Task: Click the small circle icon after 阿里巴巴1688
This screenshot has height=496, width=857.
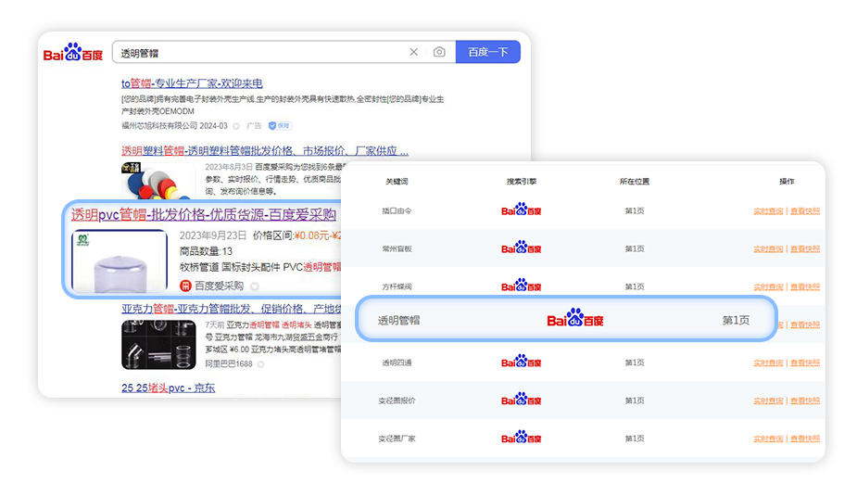Action: point(260,364)
